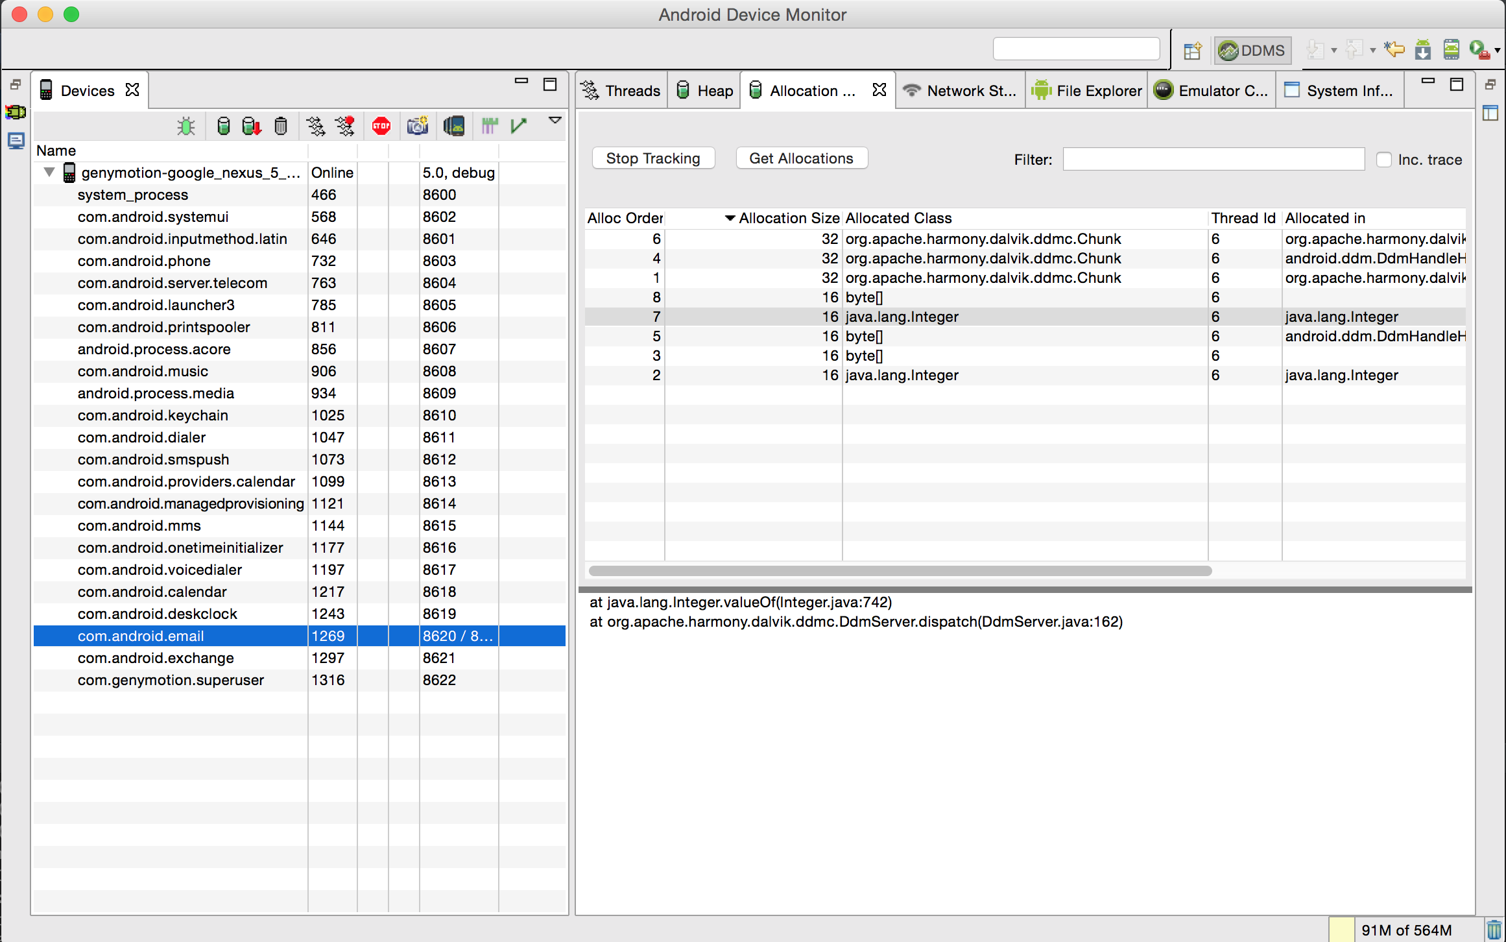Screen dimensions: 1506x942
Task: Click the Update Heap icon
Action: (x=223, y=126)
